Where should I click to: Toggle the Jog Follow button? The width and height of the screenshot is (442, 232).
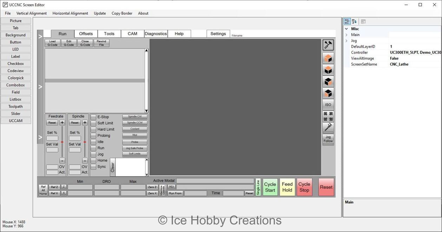[328, 139]
